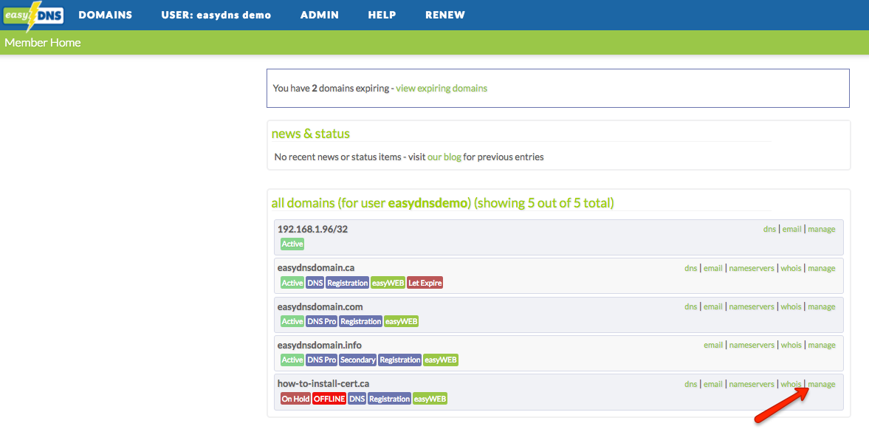View whois for how-to-install-cert.ca

click(x=791, y=384)
